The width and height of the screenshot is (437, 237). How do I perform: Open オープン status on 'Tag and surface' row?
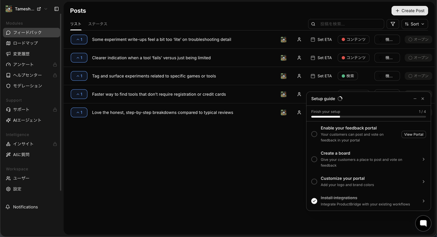[418, 76]
